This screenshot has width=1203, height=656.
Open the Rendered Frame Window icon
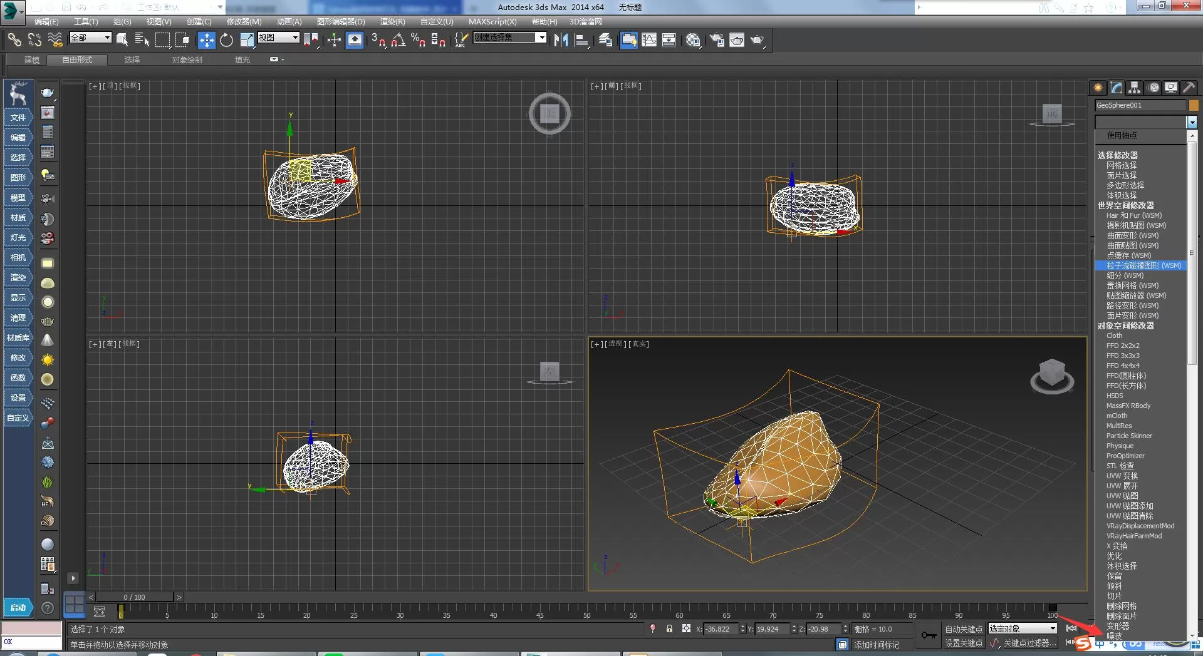tap(737, 39)
